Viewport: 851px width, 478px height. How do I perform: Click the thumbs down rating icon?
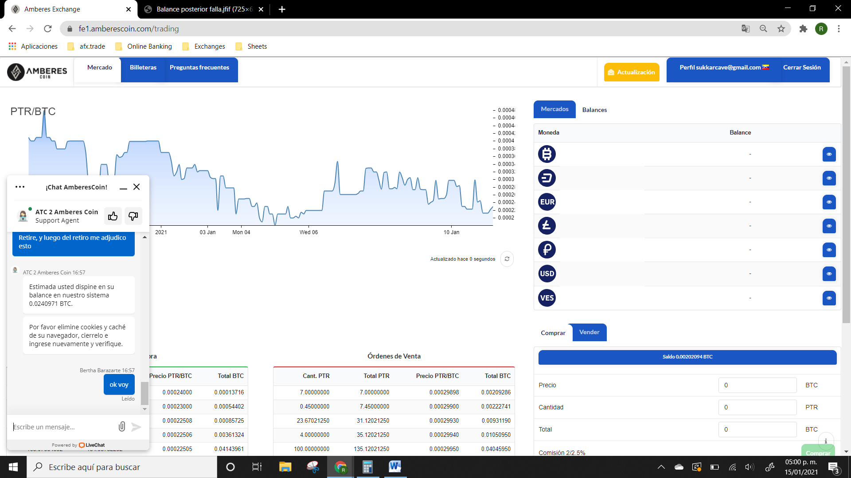133,216
